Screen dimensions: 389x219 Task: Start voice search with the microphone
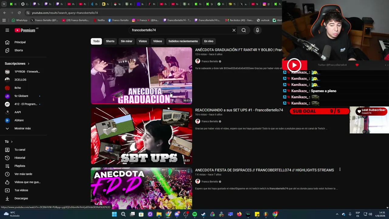(x=257, y=30)
